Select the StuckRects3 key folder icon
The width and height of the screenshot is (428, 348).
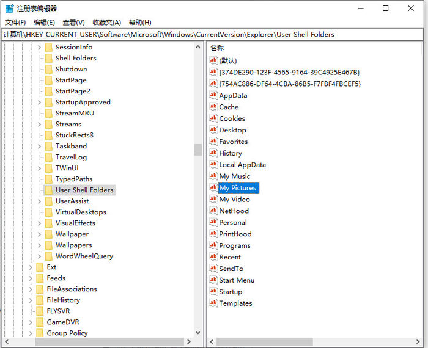point(48,135)
